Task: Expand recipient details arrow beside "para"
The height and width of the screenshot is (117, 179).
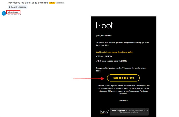Action: tap(20, 15)
